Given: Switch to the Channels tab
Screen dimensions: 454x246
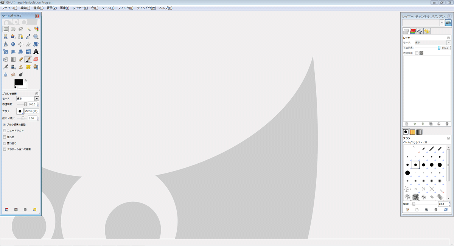Looking at the screenshot, I should (x=413, y=31).
